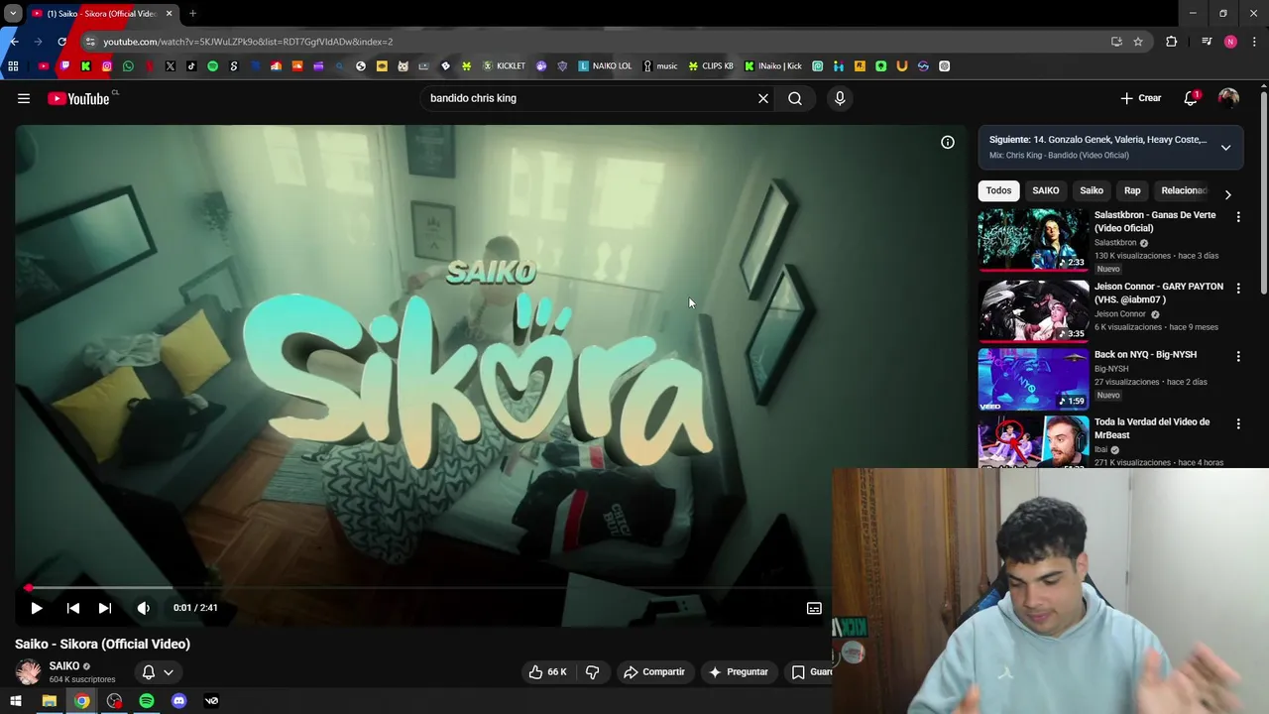Open the SAIKO channel name link
The height and width of the screenshot is (714, 1269).
coord(64,666)
